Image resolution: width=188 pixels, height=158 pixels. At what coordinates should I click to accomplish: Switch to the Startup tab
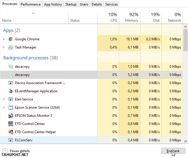click(x=71, y=4)
